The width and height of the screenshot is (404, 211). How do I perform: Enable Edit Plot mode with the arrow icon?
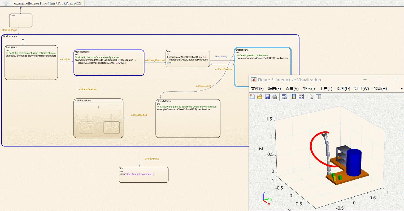click(x=311, y=96)
